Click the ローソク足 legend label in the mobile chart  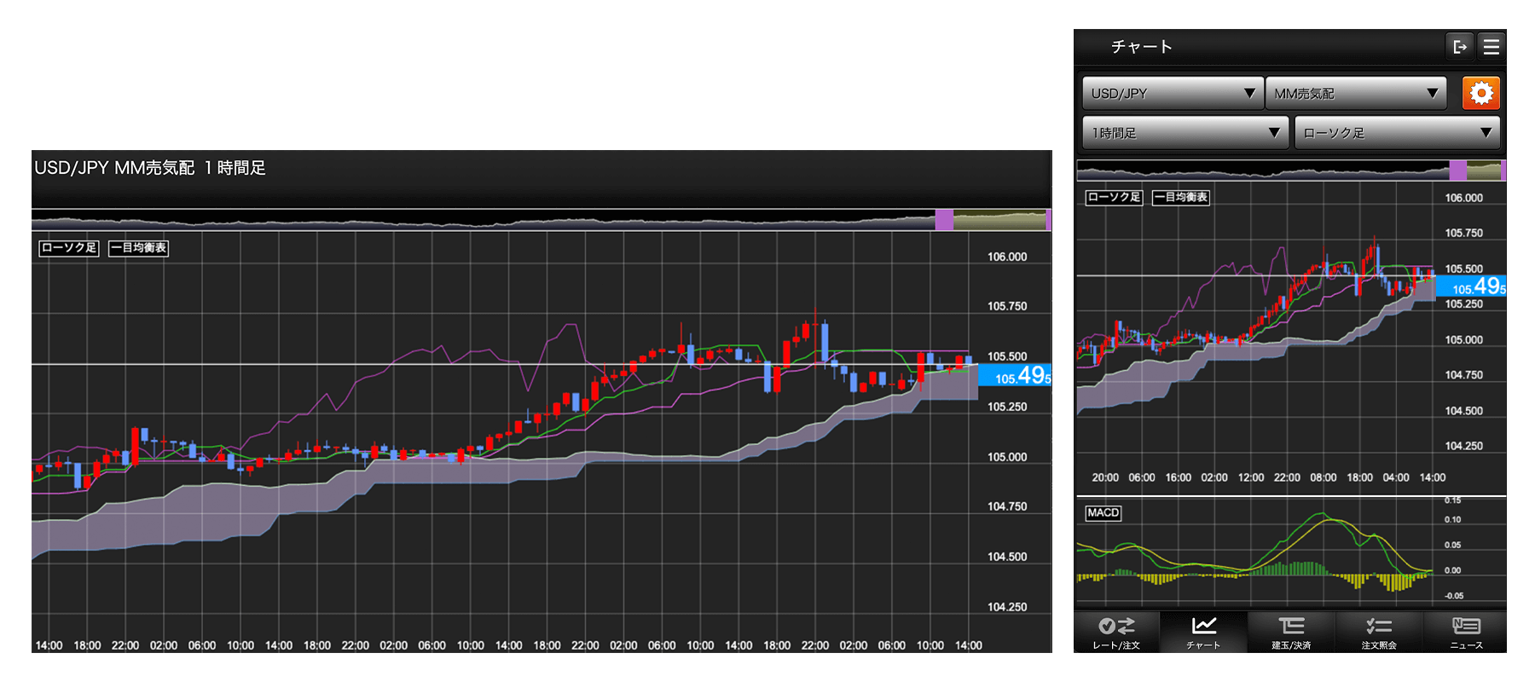pyautogui.click(x=1113, y=197)
